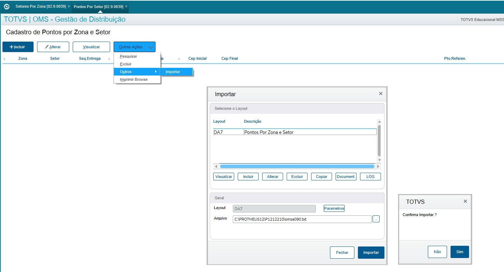Click Não in the confirmation dialog

[x=437, y=252]
